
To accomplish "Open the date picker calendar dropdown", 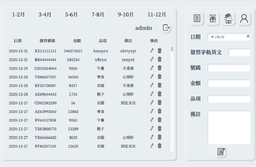I will pos(248,37).
